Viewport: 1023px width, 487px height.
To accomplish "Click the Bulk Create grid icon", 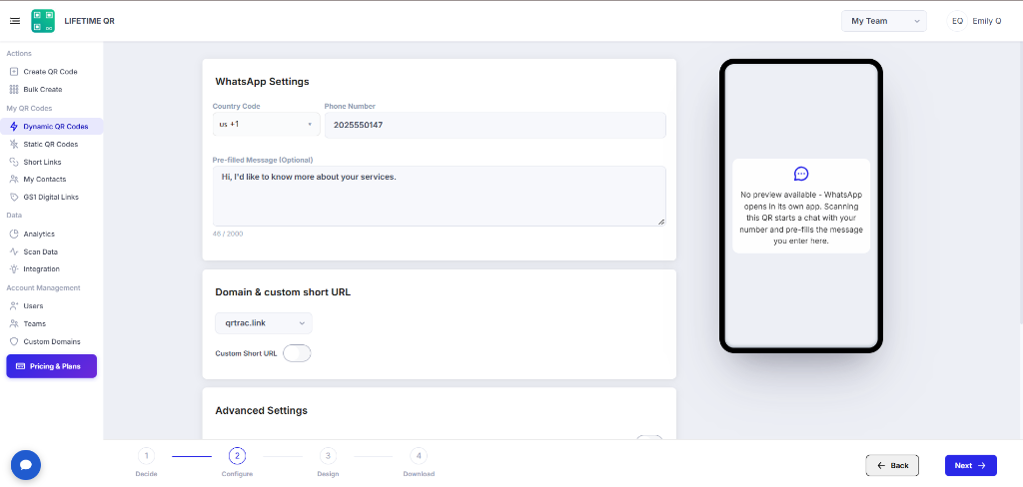I will [x=14, y=89].
